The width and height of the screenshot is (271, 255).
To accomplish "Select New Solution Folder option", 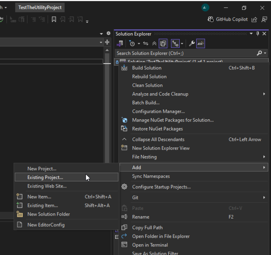I will click(x=49, y=214).
